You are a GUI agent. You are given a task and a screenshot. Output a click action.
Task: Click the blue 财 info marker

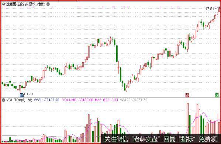click(x=21, y=95)
